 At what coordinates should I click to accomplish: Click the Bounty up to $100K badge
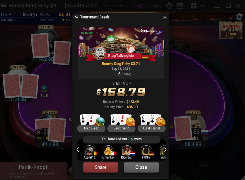pos(231,30)
